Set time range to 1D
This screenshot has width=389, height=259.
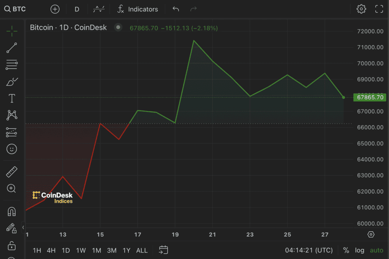pyautogui.click(x=66, y=250)
